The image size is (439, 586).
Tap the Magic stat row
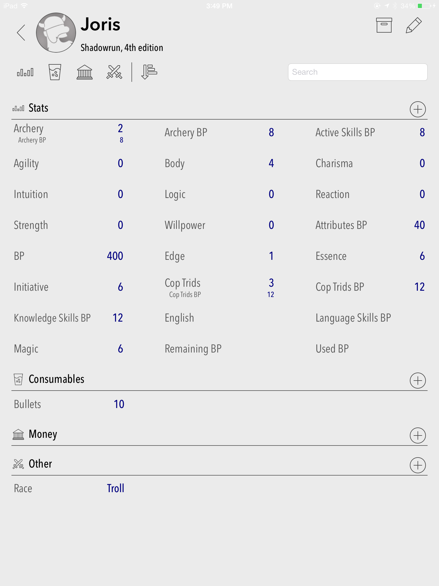[69, 349]
